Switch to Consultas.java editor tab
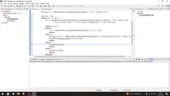The width and height of the screenshot is (170, 96). pyautogui.click(x=46, y=9)
